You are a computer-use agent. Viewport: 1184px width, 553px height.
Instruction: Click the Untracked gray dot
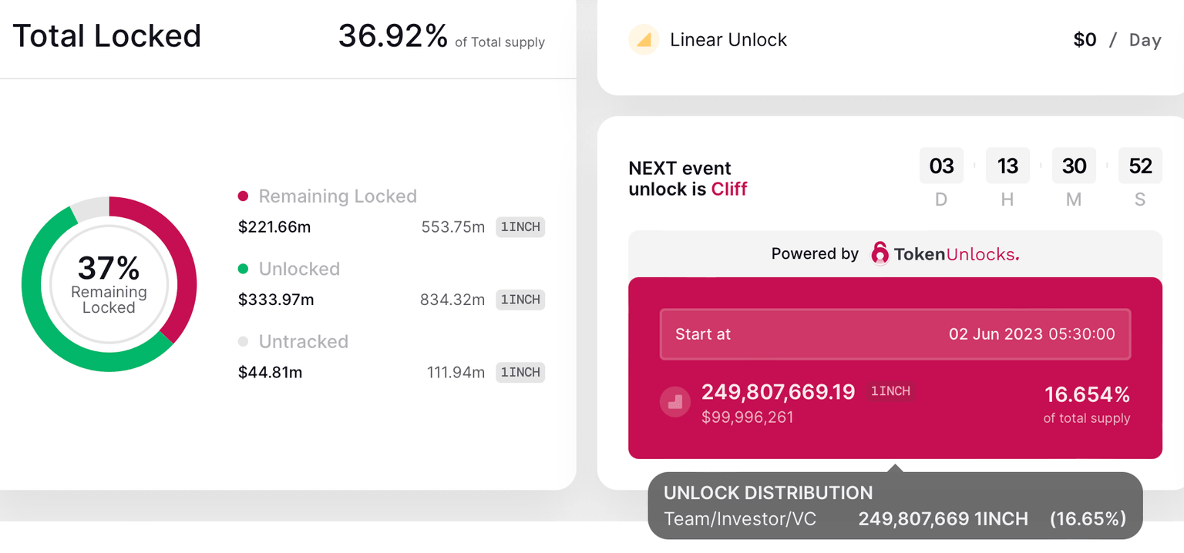(x=244, y=342)
